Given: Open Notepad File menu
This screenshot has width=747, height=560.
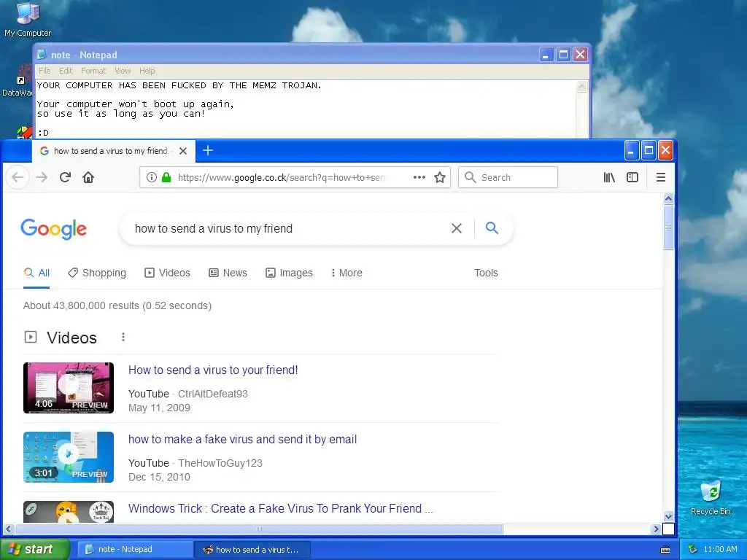Looking at the screenshot, I should pyautogui.click(x=44, y=71).
